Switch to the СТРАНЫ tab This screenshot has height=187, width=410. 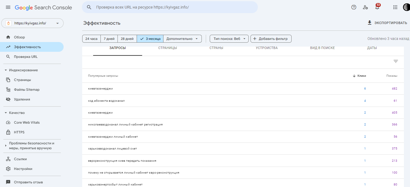[216, 48]
